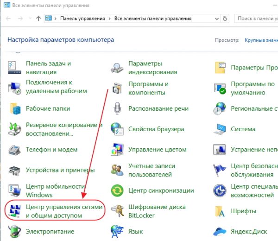The width and height of the screenshot is (278, 241).
Task: Select Все элементы панели управления breadcrumb
Action: (x=153, y=19)
